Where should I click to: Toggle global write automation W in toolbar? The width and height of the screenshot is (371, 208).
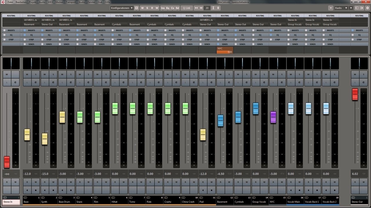[x=157, y=8]
